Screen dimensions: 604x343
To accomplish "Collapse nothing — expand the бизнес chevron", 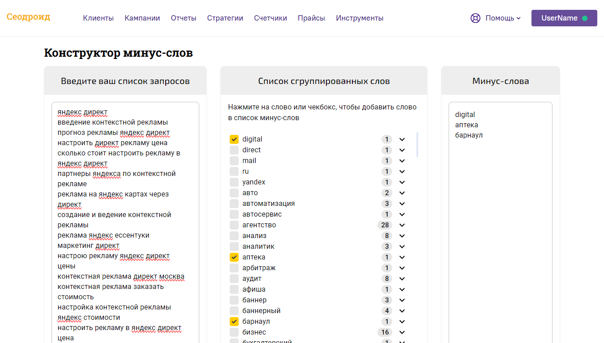I will (402, 332).
